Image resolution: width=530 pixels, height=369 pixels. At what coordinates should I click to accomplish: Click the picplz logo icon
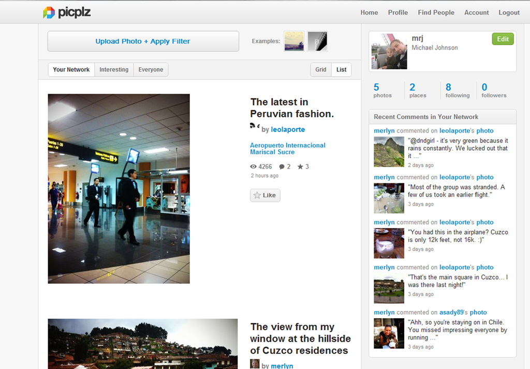pos(49,12)
